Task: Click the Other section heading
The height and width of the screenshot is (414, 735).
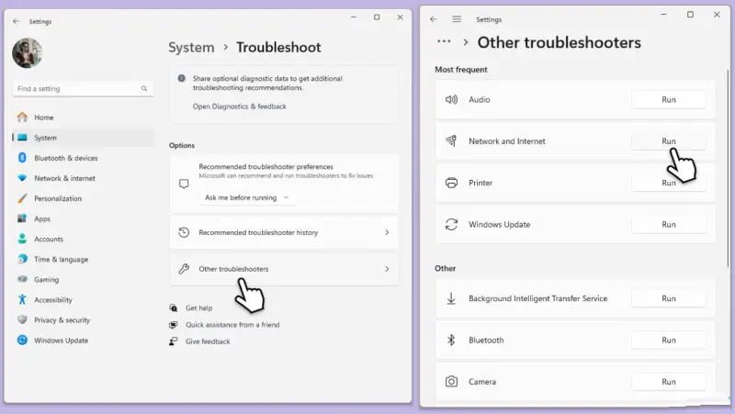Action: click(x=445, y=268)
